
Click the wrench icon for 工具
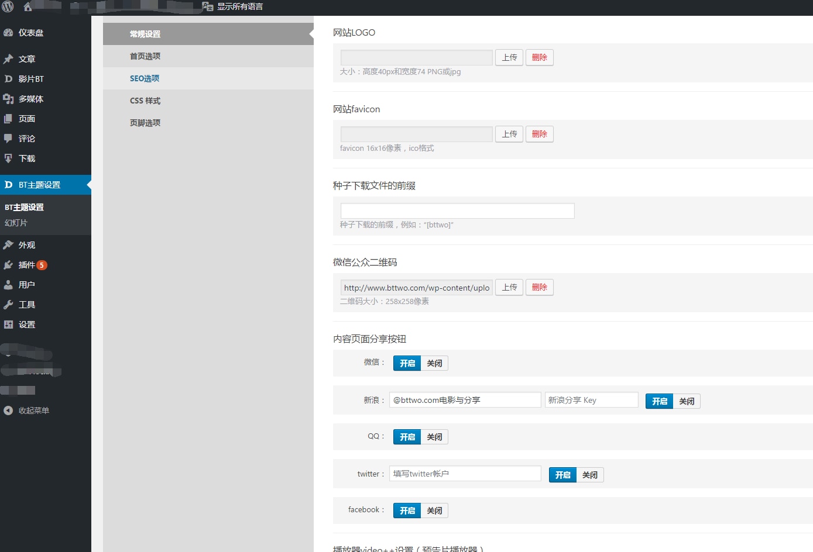coord(8,305)
